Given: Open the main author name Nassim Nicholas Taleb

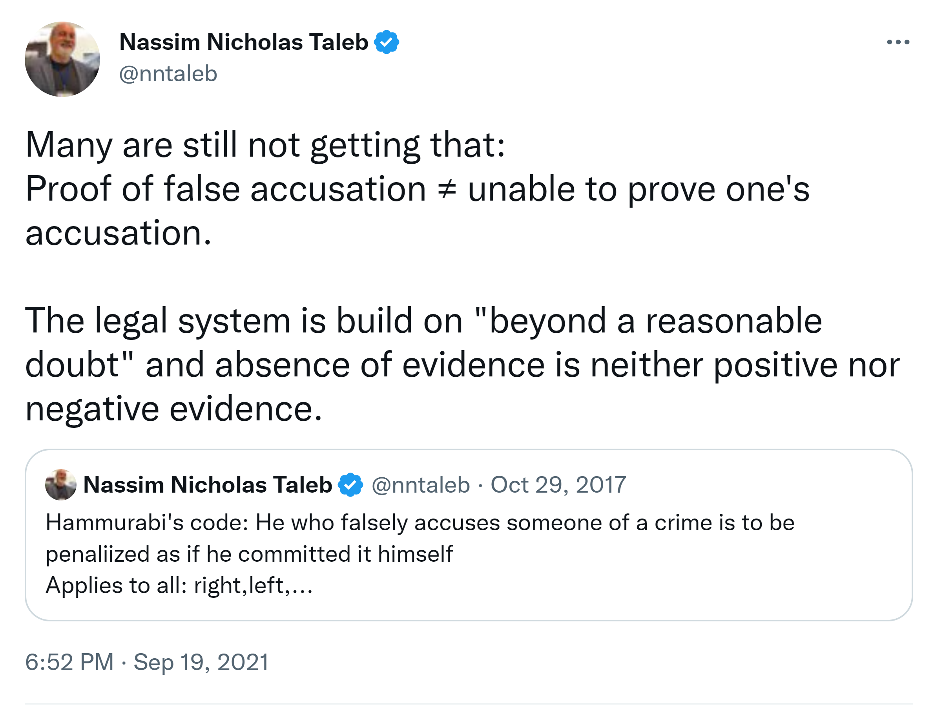Looking at the screenshot, I should point(243,42).
